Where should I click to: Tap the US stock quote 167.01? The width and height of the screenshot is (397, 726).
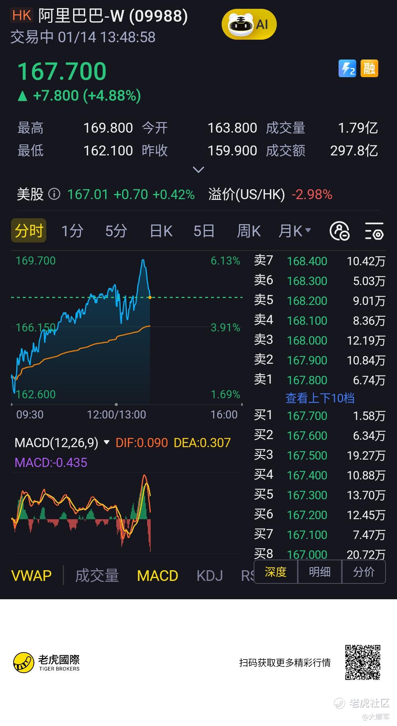[x=87, y=194]
